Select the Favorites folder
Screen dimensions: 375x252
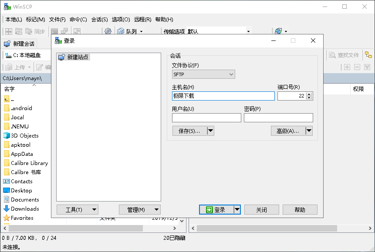coord(18,218)
